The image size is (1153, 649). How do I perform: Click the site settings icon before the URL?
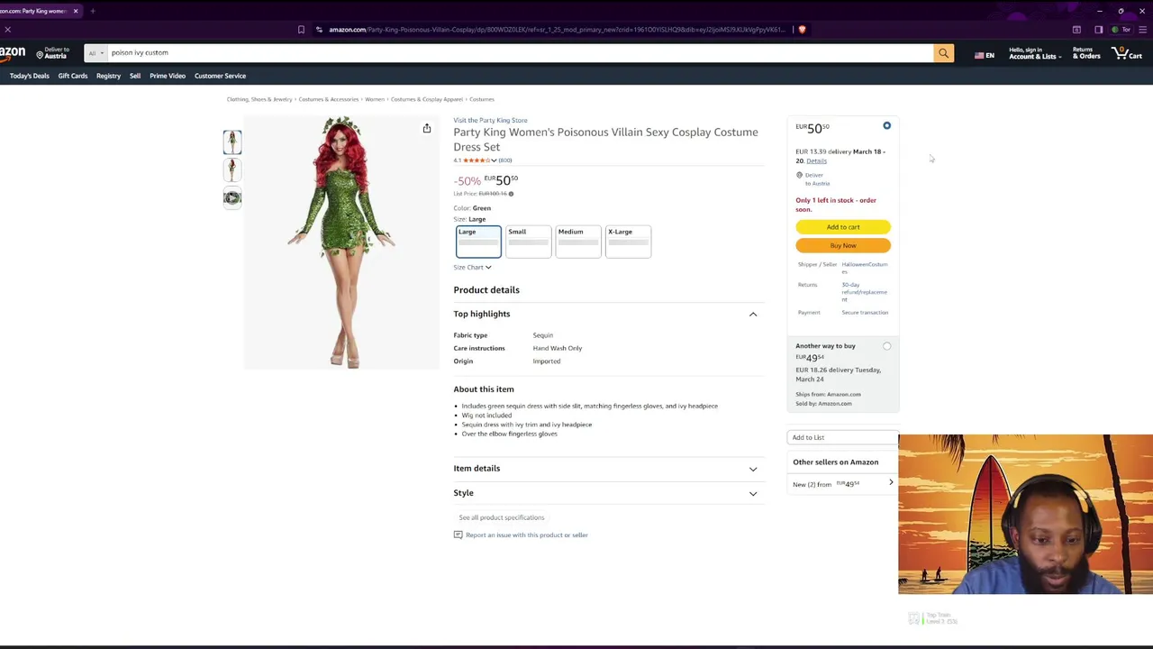319,30
